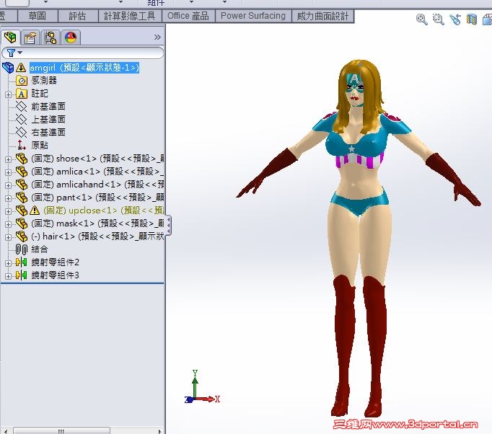Image resolution: width=492 pixels, height=434 pixels.
Task: Click the warning icon on upclose<1>
Action: click(x=35, y=211)
